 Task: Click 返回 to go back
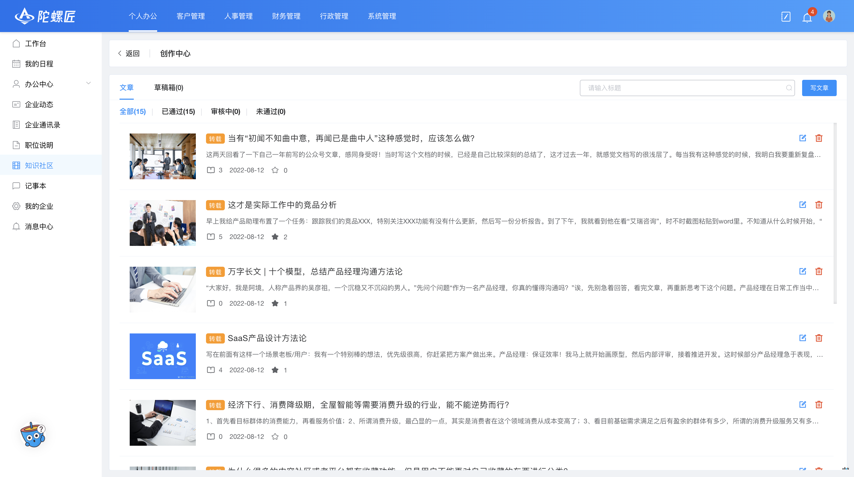click(132, 53)
